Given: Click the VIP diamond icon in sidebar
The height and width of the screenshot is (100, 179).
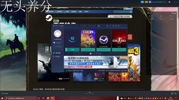Looking at the screenshot, I should click(x=54, y=43).
